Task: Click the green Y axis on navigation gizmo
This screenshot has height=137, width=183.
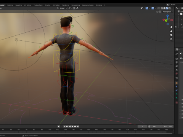Action: coord(166,21)
